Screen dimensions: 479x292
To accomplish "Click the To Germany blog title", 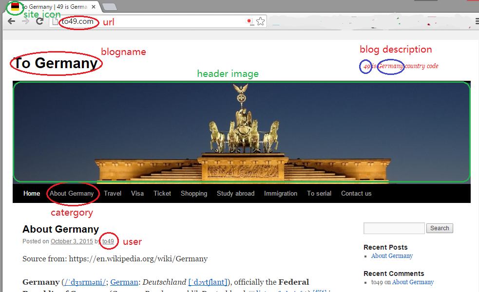I will tap(56, 63).
